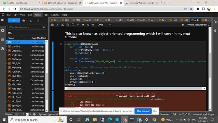Open the property inspector gears on right sidebar
The height and width of the screenshot is (123, 218).
pos(215,21)
